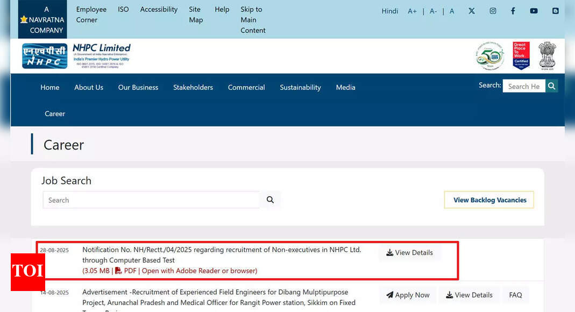Increase font size with A+
575x312 pixels.
[412, 11]
